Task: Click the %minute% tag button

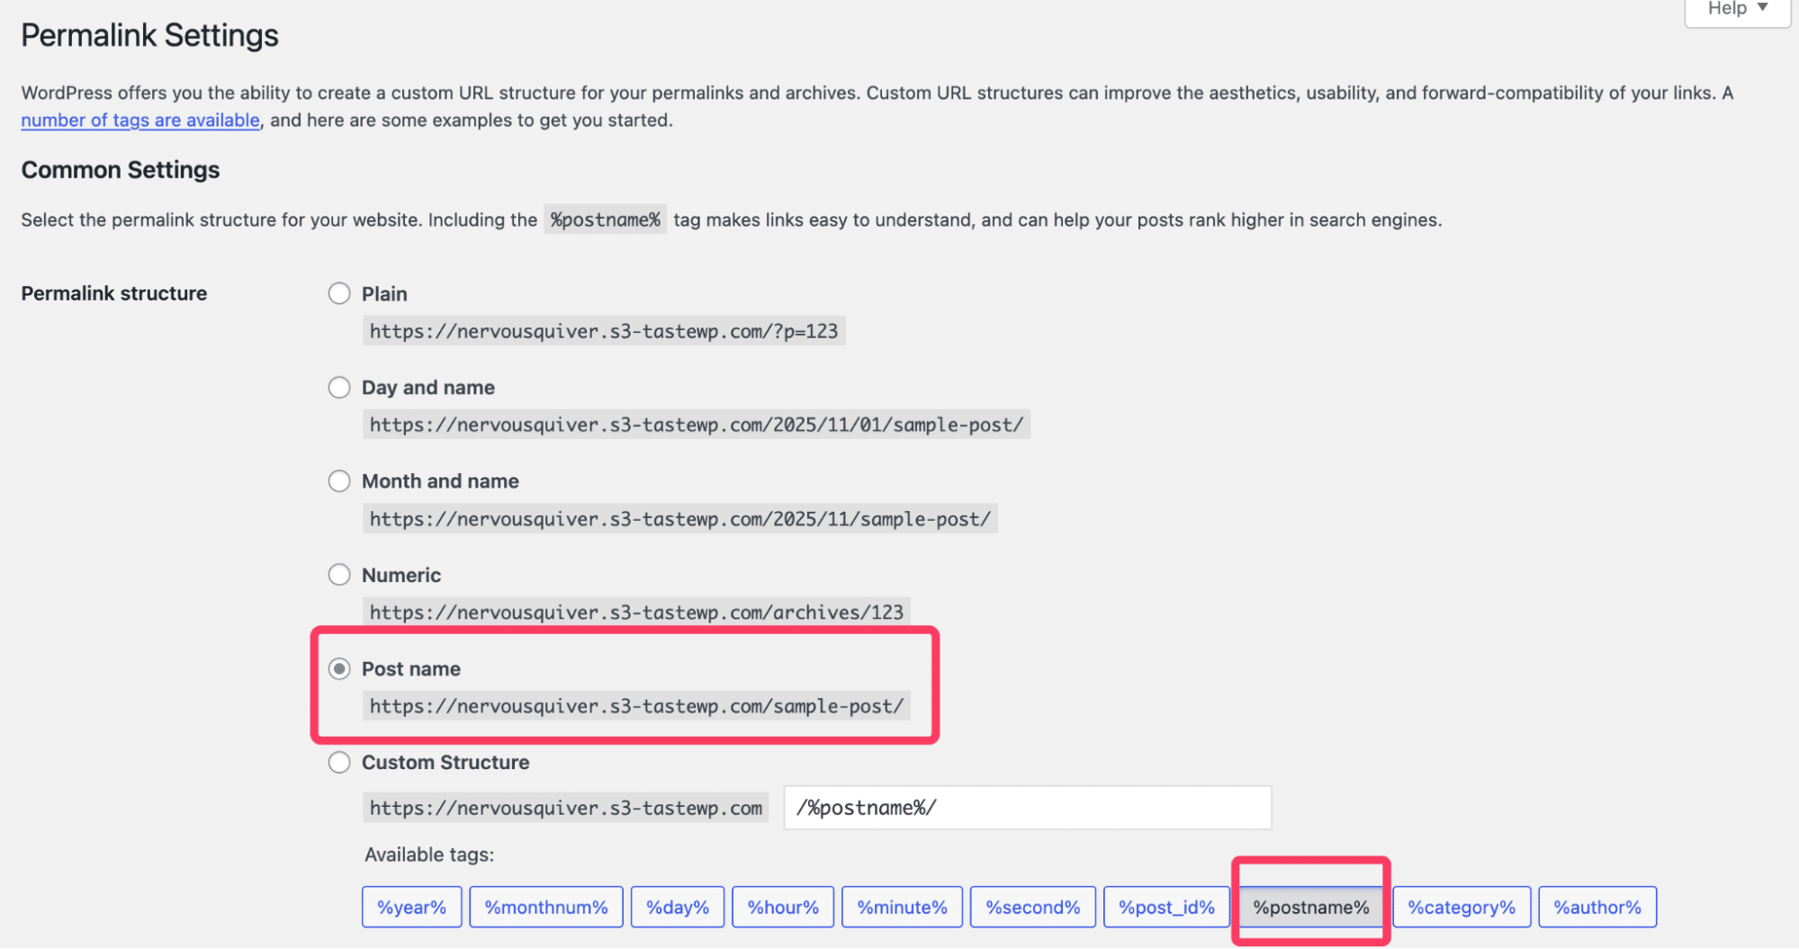Action: tap(902, 907)
